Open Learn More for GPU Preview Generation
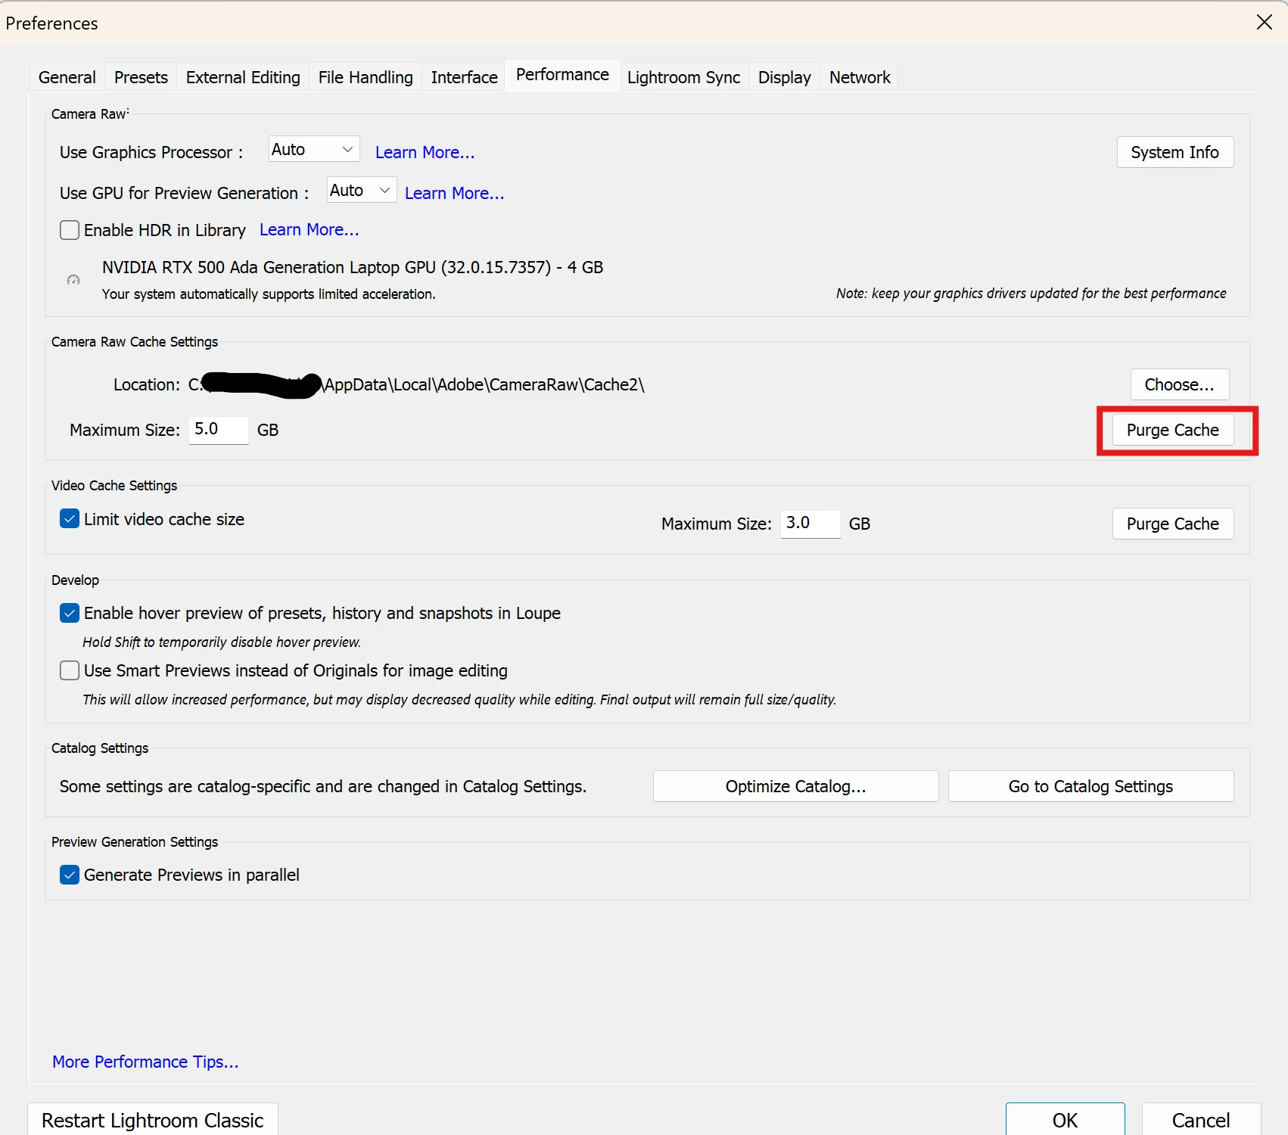The width and height of the screenshot is (1288, 1135). tap(454, 193)
